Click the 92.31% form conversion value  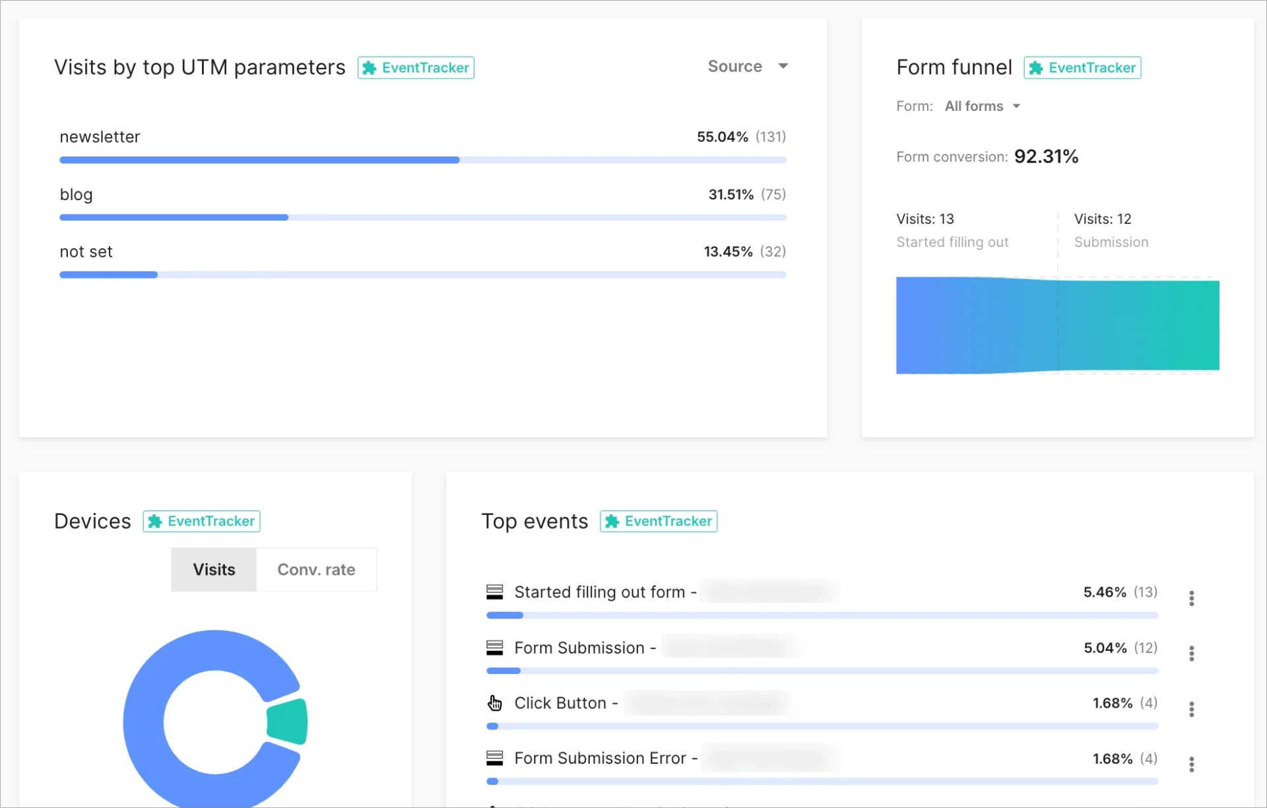point(1047,156)
